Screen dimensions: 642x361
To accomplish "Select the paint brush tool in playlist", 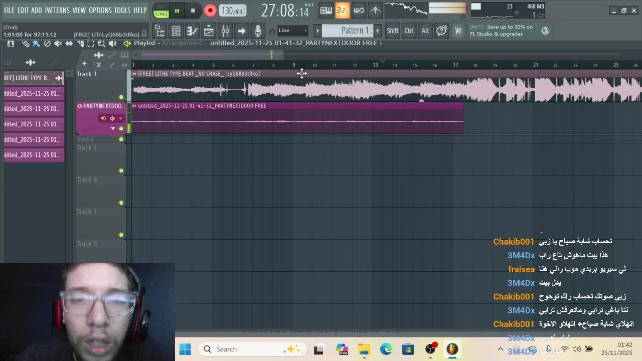I will pyautogui.click(x=36, y=44).
